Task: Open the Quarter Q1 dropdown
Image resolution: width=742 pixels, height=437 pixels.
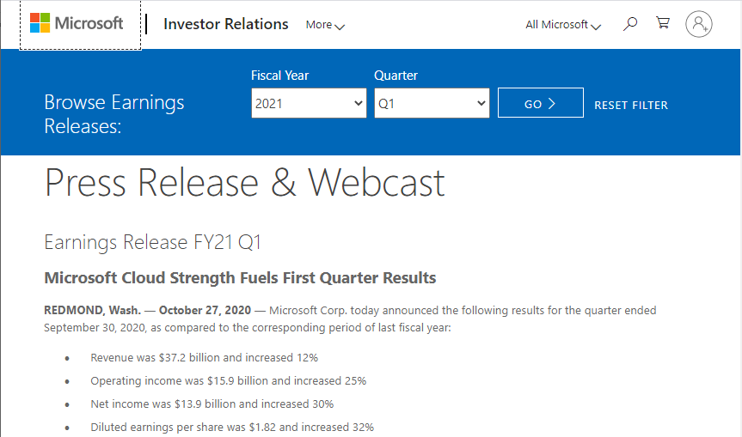Action: pyautogui.click(x=432, y=104)
